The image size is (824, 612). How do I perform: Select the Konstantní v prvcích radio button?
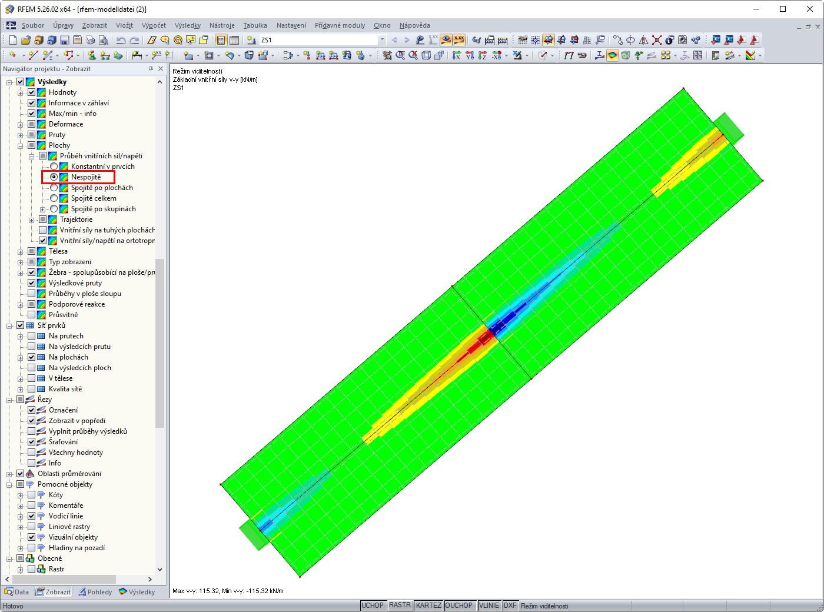[x=54, y=167]
